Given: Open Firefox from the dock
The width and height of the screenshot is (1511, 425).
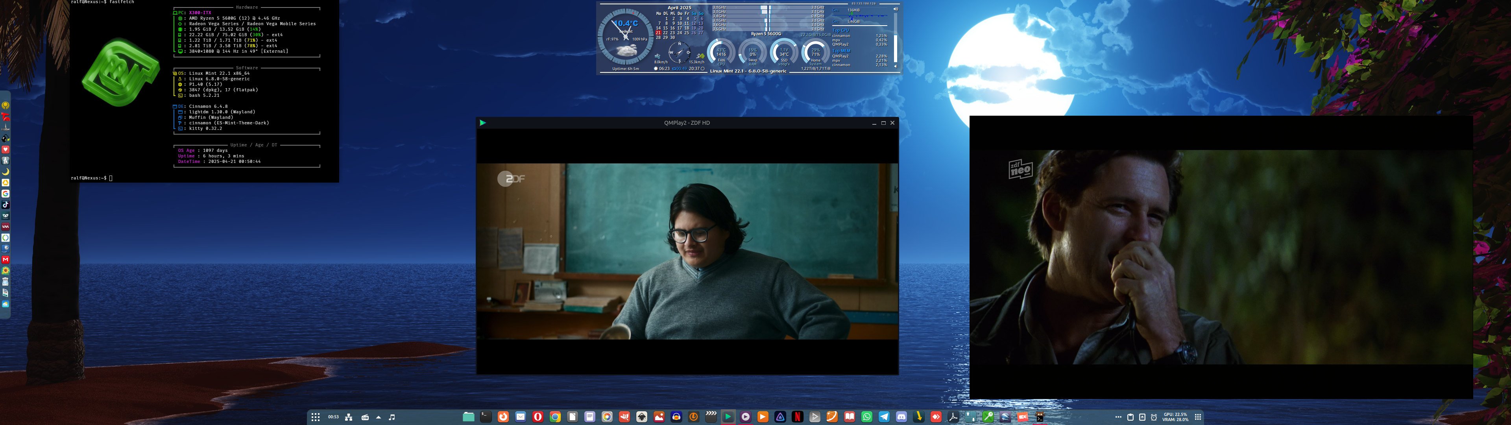Looking at the screenshot, I should 503,417.
